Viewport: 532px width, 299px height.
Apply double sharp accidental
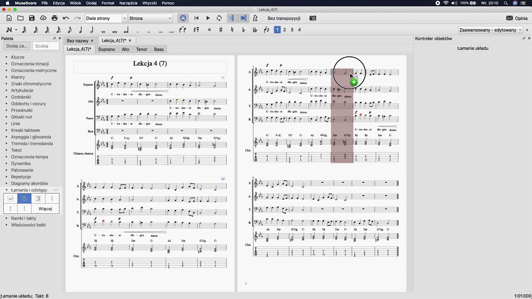[x=209, y=30]
